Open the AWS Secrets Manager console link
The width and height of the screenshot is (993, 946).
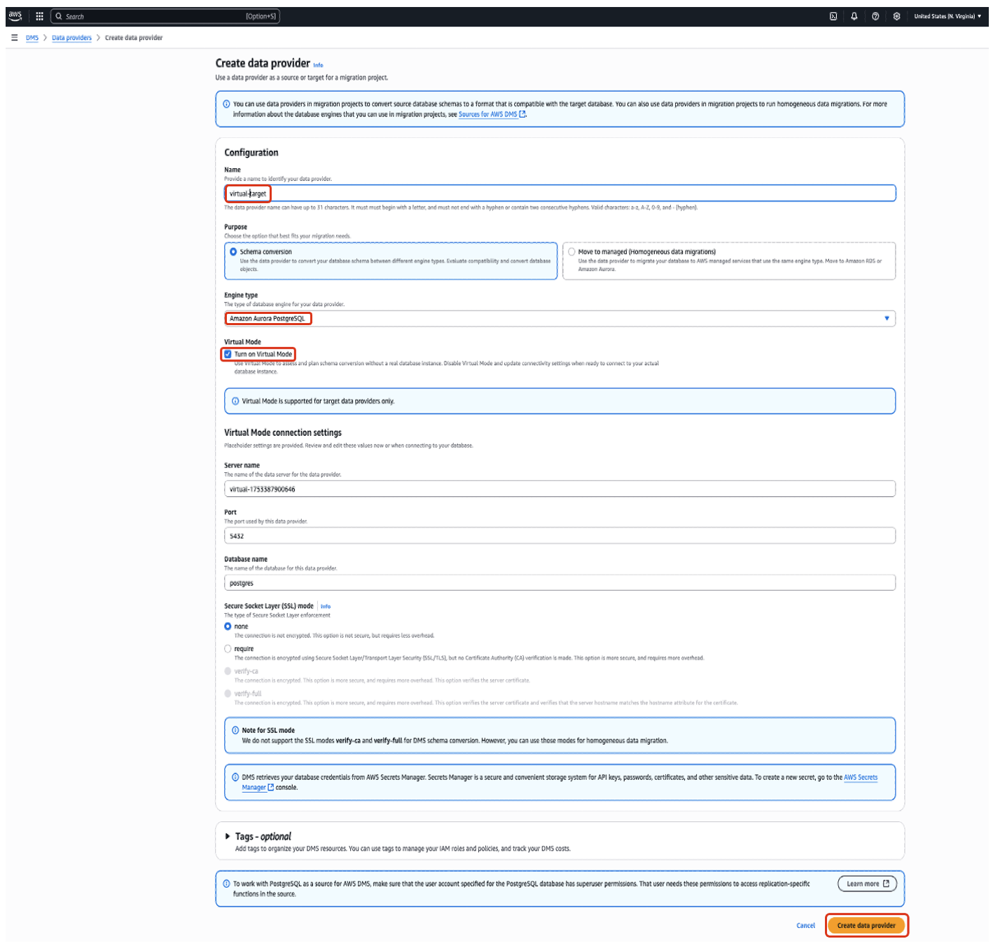click(x=861, y=777)
